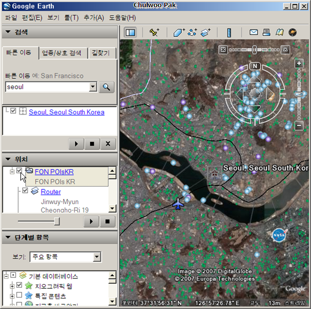Click the tilt slider handle at top of map
Screen dimensions: 311x309
point(255,50)
